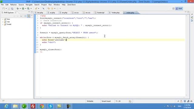Expand the naz project node
This screenshot has height=109, width=194.
coord(3,22)
